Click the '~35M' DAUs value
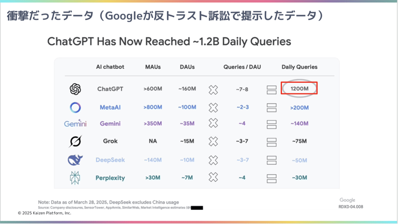 [187, 124]
